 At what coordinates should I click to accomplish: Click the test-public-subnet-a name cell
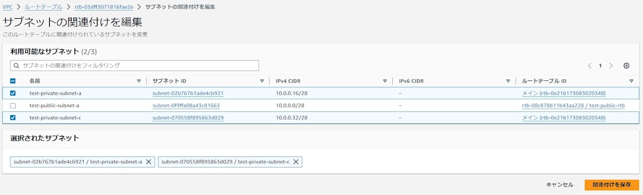[x=54, y=106]
